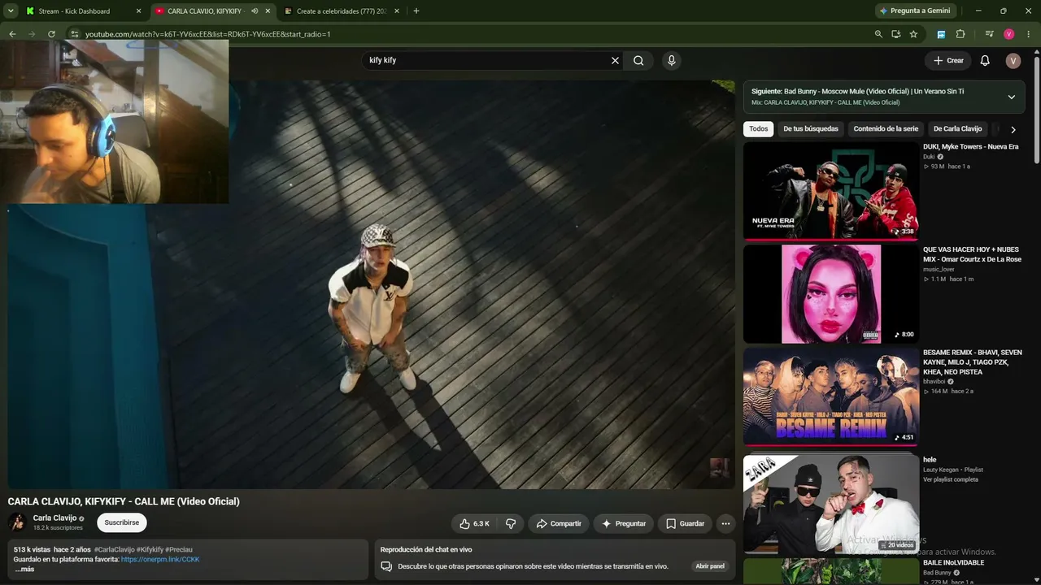The width and height of the screenshot is (1041, 585).
Task: Open the media control icon in Chrome toolbar
Action: click(989, 34)
